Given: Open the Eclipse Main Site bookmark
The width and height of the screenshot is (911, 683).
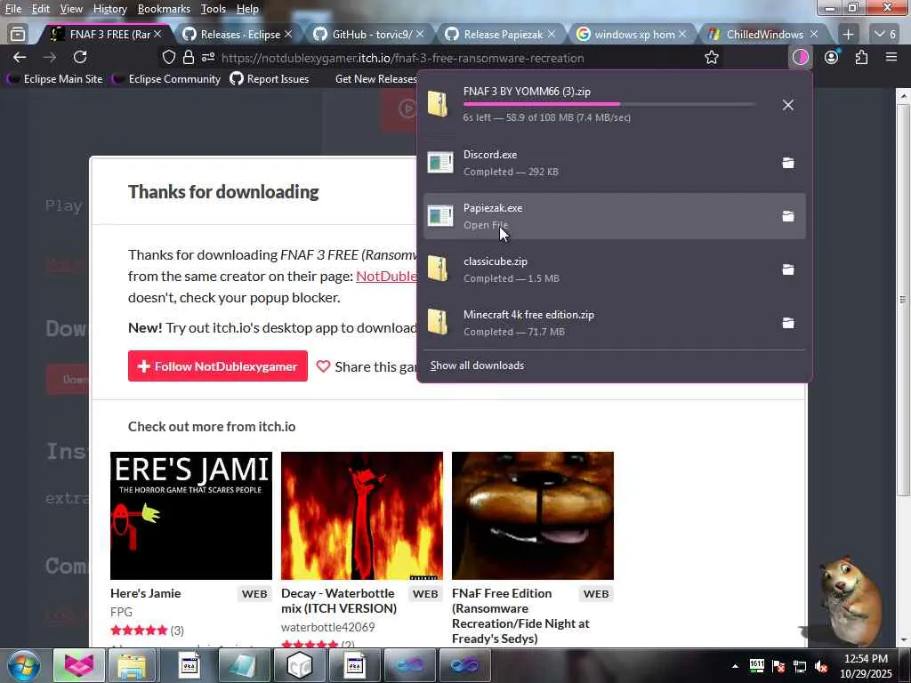Looking at the screenshot, I should (x=56, y=79).
